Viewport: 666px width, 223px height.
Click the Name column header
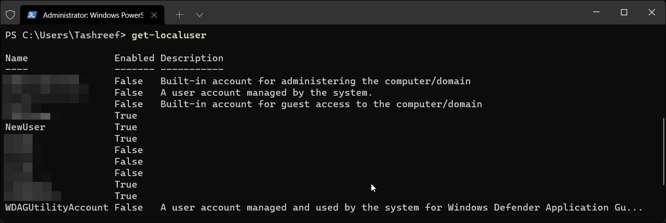tap(17, 58)
